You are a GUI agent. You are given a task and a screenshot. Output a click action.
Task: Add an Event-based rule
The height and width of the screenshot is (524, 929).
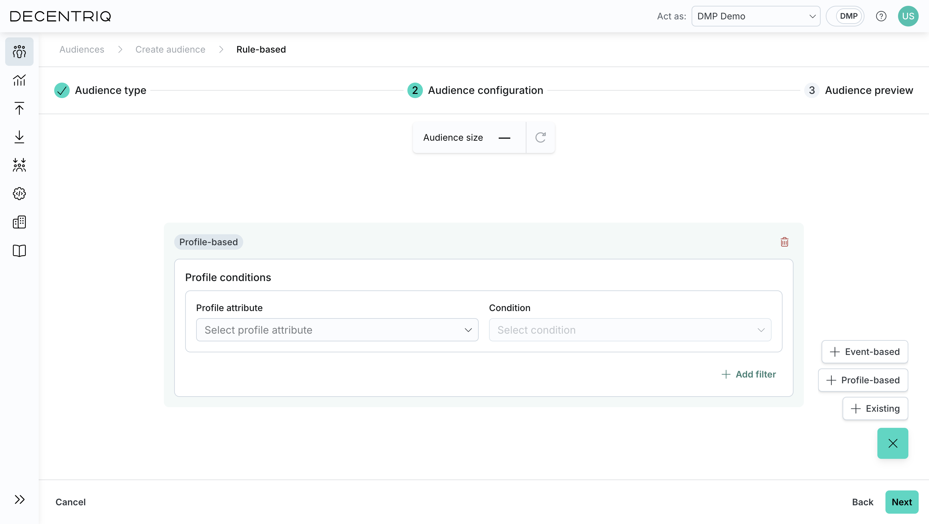(865, 352)
